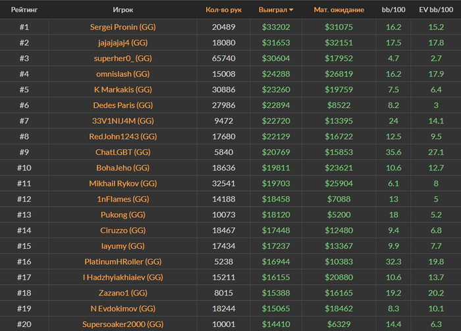Viewport: 461px width, 331px height.
Task: Select player omnislash
Action: [x=123, y=74]
